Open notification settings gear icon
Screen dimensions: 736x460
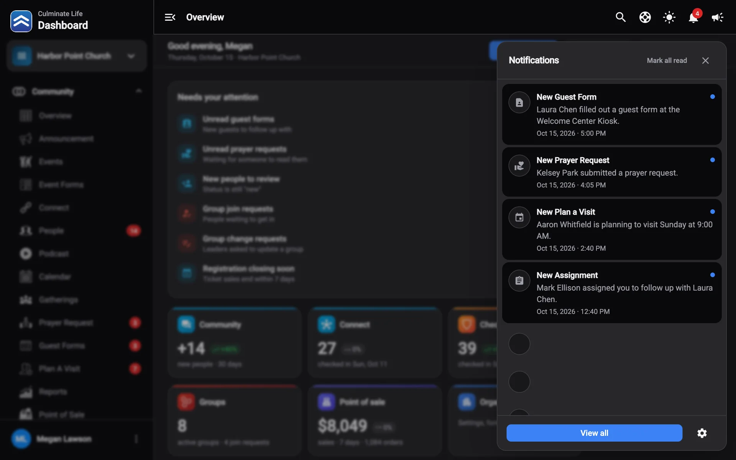[702, 433]
